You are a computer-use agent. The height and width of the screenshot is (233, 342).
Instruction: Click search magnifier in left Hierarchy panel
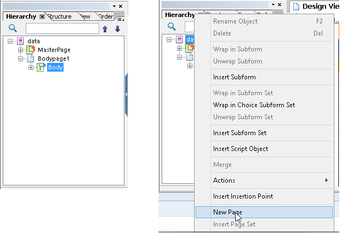[13, 28]
